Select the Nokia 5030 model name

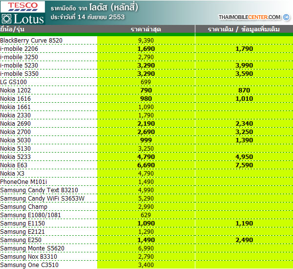tap(15, 140)
